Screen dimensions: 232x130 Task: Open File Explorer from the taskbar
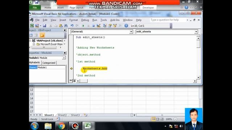click(x=48, y=126)
